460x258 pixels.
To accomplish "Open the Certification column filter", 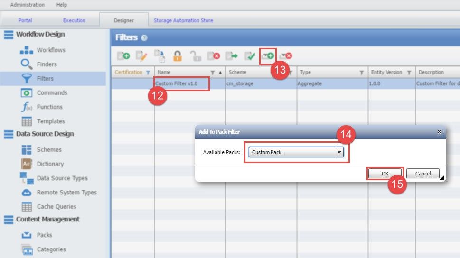I will (148, 73).
